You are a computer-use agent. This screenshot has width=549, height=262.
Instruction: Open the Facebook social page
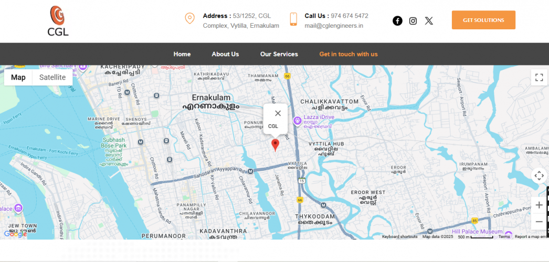pyautogui.click(x=397, y=21)
